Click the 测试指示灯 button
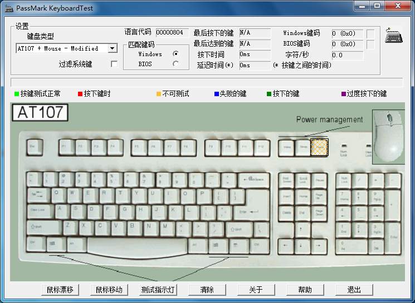This screenshot has width=415, height=303. 158,290
